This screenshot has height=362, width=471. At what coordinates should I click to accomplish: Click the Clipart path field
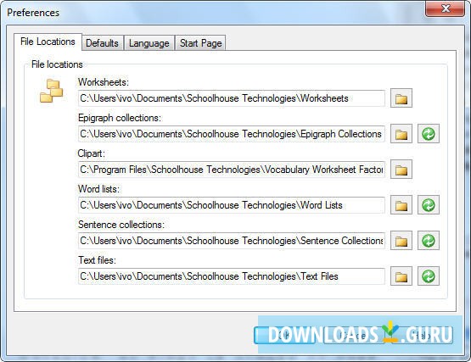click(x=232, y=170)
